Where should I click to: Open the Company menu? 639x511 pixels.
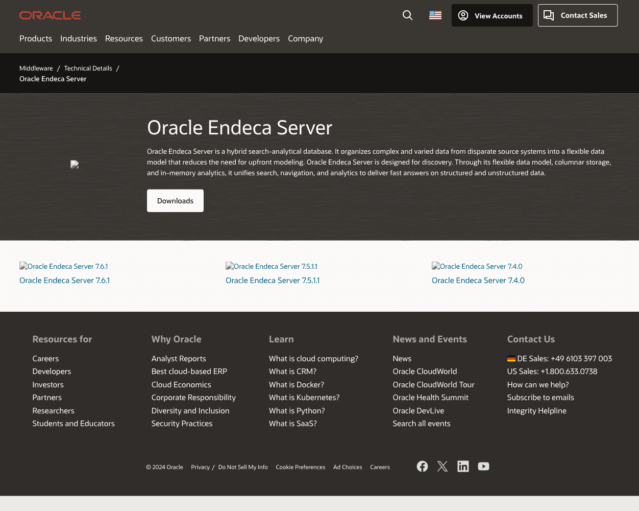(305, 38)
